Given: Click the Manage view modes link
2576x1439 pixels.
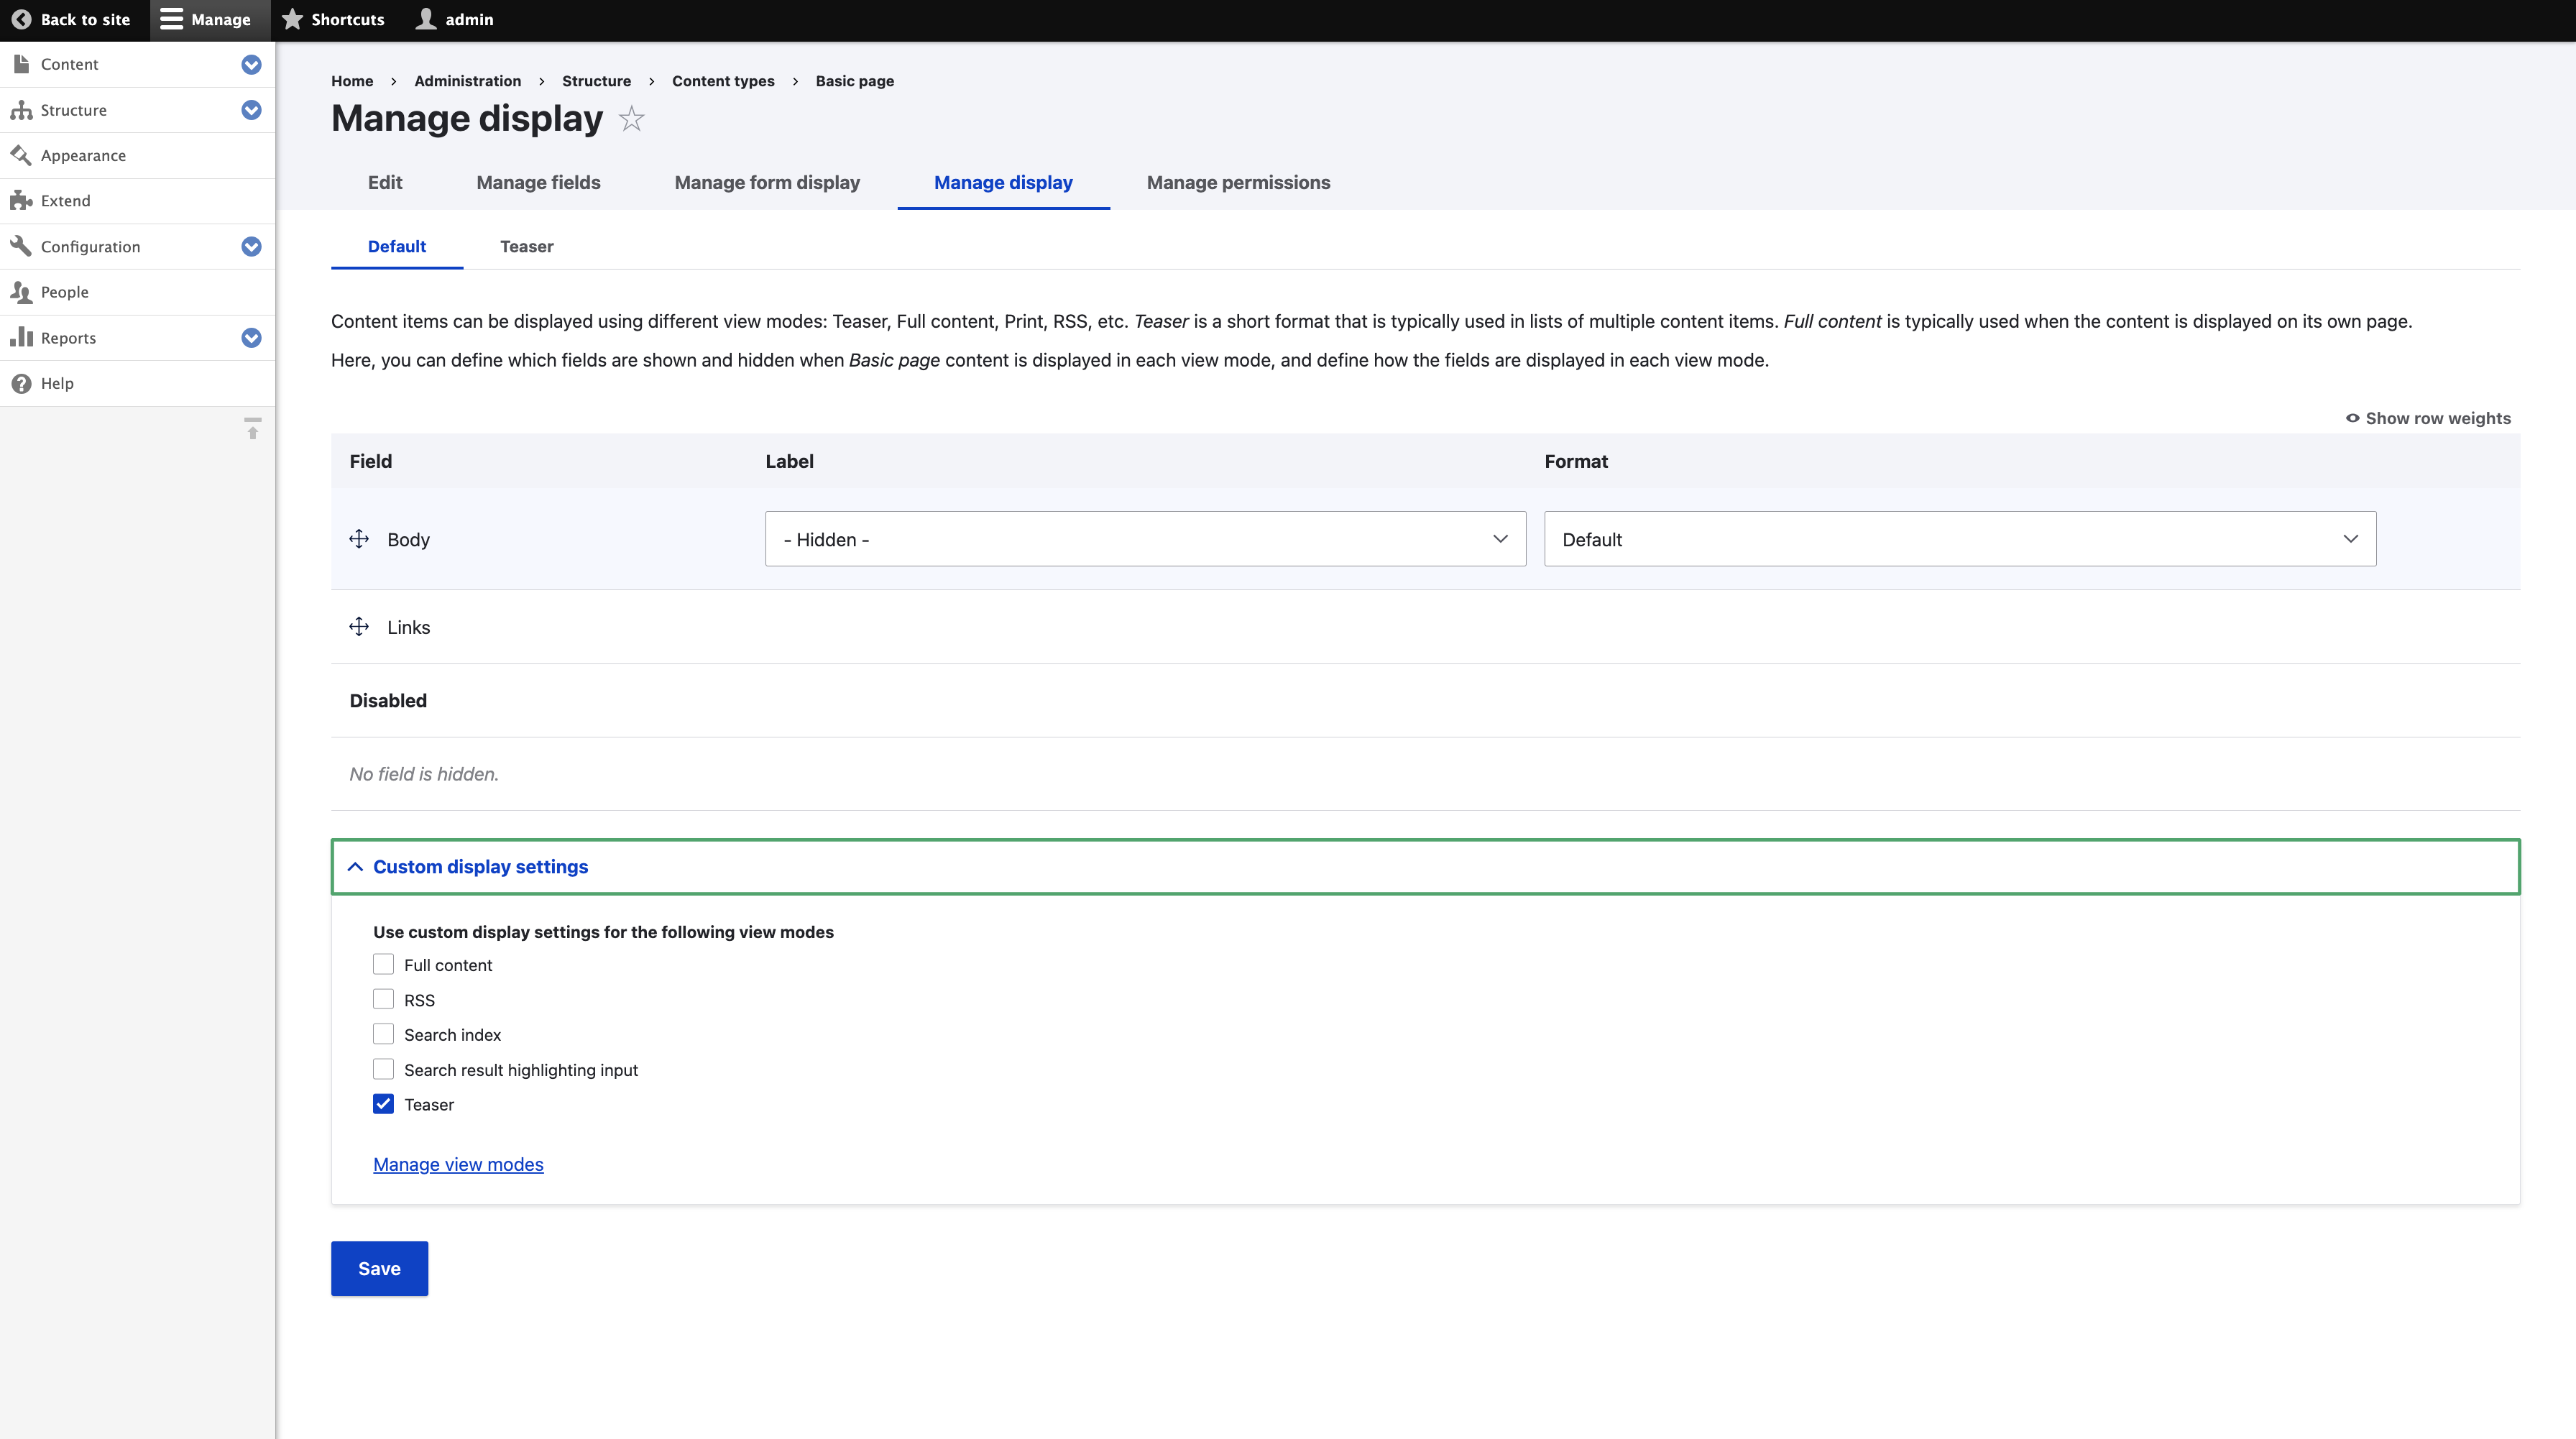Looking at the screenshot, I should (457, 1164).
